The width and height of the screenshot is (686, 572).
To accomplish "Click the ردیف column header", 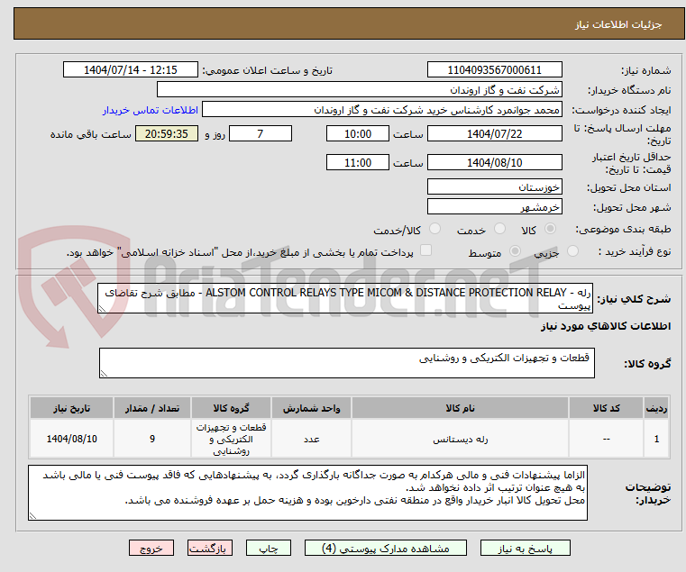I will (656, 408).
